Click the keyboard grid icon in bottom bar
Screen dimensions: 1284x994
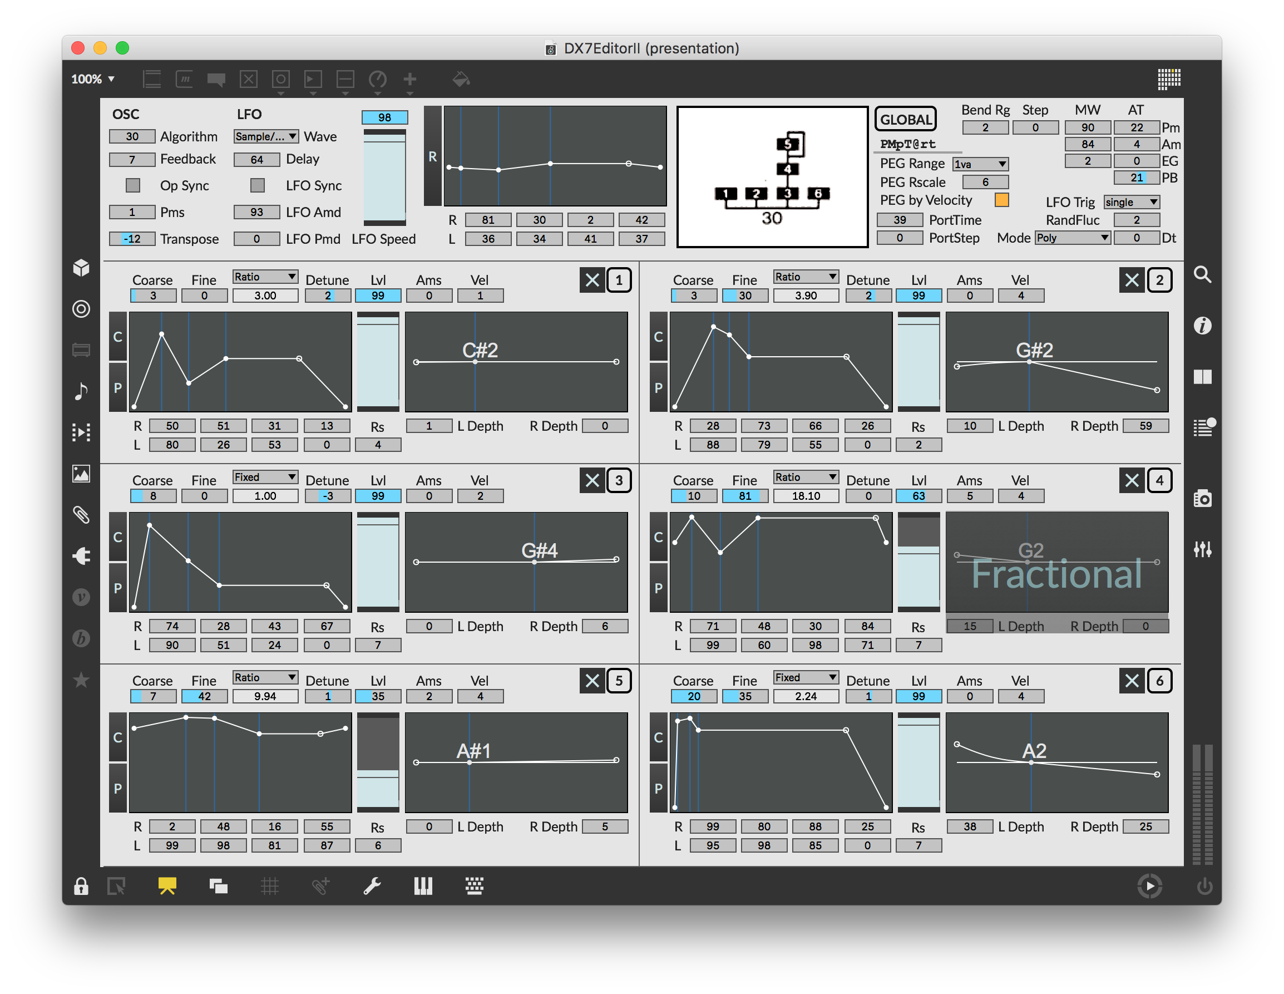[474, 886]
